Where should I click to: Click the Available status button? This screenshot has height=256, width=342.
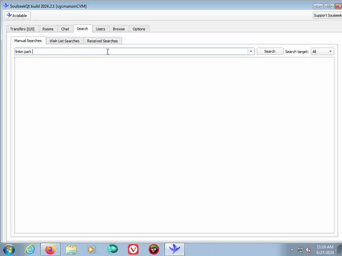click(x=17, y=15)
